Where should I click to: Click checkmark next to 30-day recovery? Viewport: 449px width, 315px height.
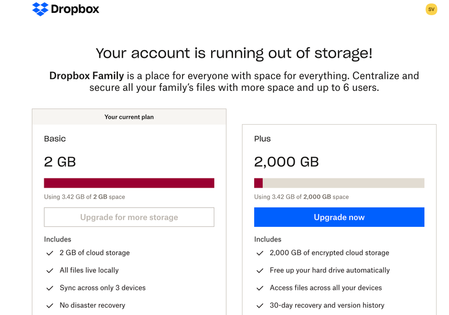click(x=260, y=306)
